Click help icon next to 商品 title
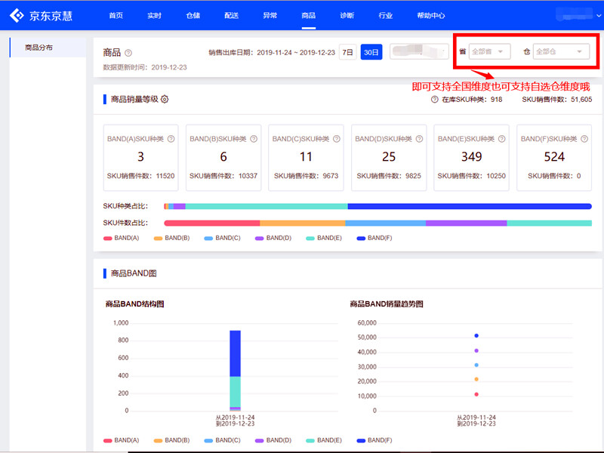This screenshot has height=453, width=604. click(128, 53)
